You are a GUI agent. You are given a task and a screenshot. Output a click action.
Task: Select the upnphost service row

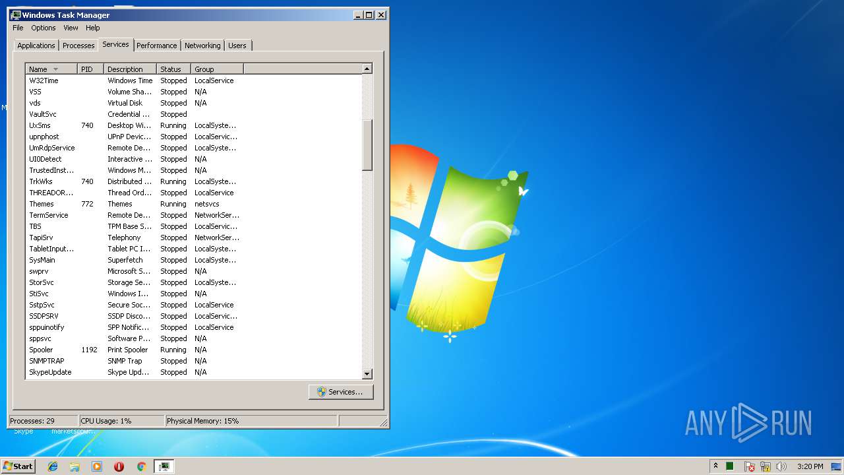pyautogui.click(x=194, y=137)
